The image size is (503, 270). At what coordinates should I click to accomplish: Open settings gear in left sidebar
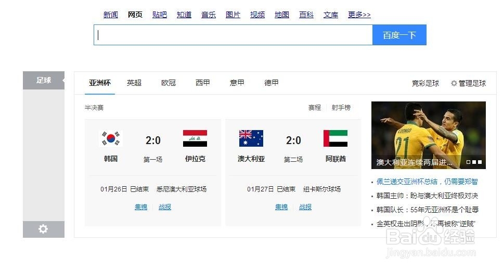tap(43, 229)
